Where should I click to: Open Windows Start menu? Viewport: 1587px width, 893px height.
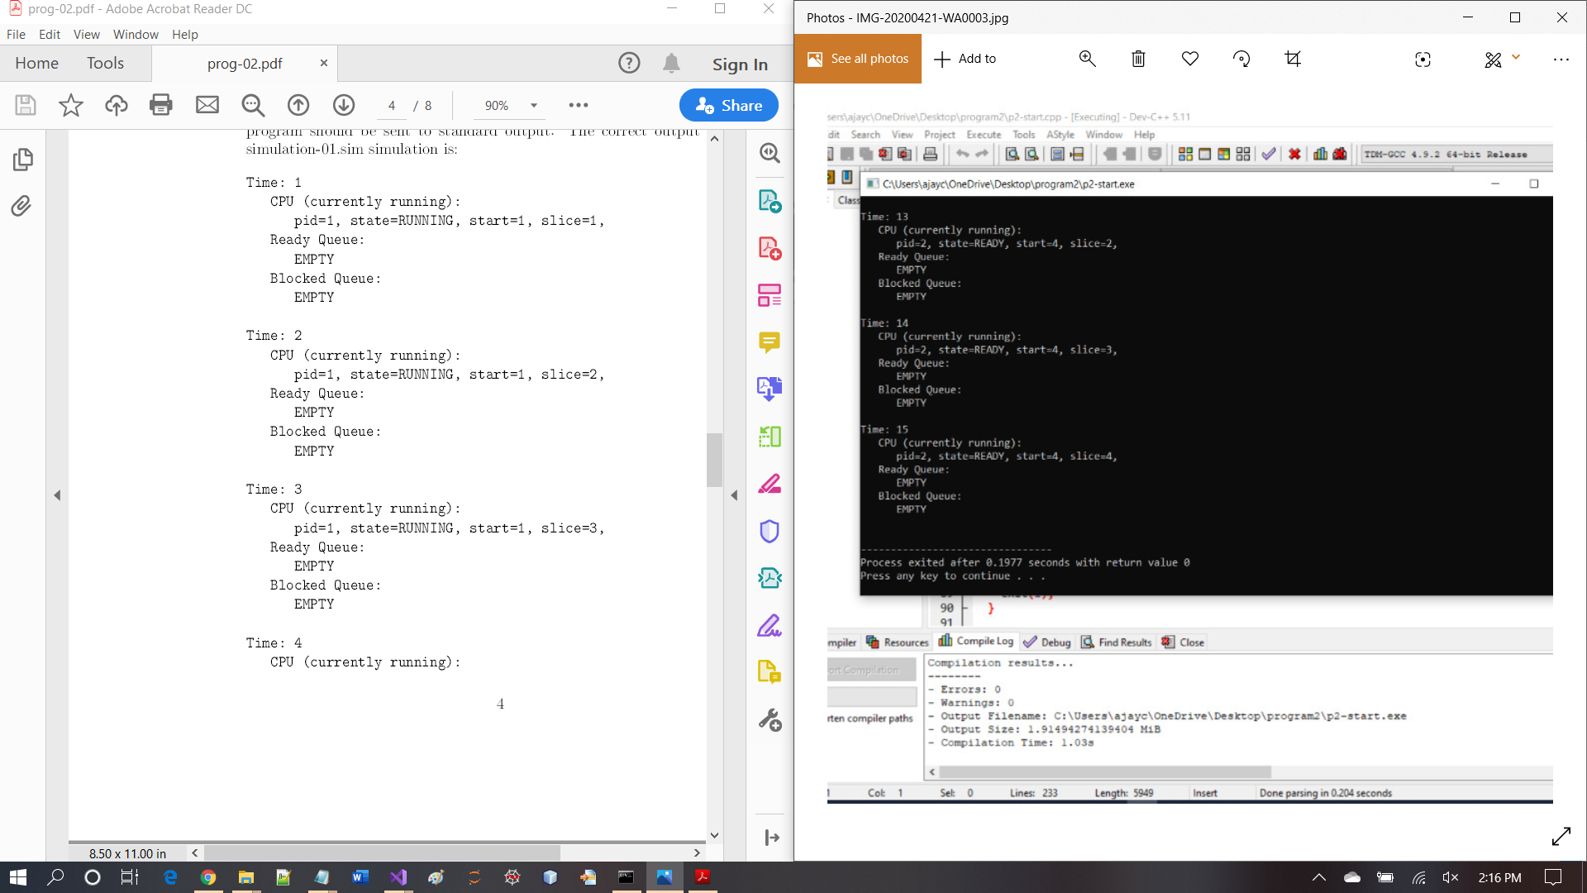pyautogui.click(x=18, y=877)
